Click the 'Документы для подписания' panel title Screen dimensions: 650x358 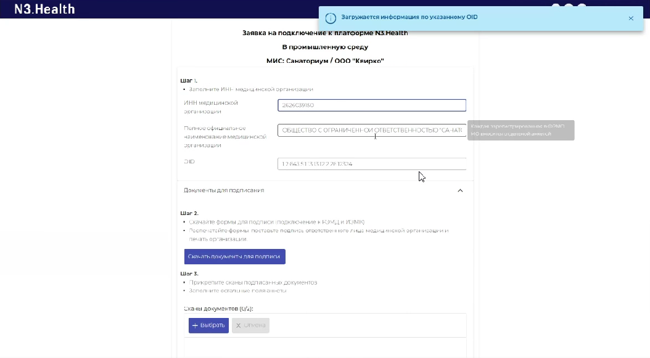click(224, 190)
